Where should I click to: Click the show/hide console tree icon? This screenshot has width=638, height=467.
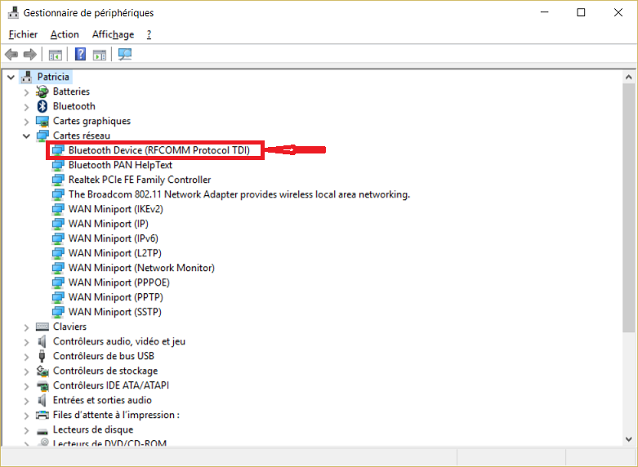pos(55,55)
